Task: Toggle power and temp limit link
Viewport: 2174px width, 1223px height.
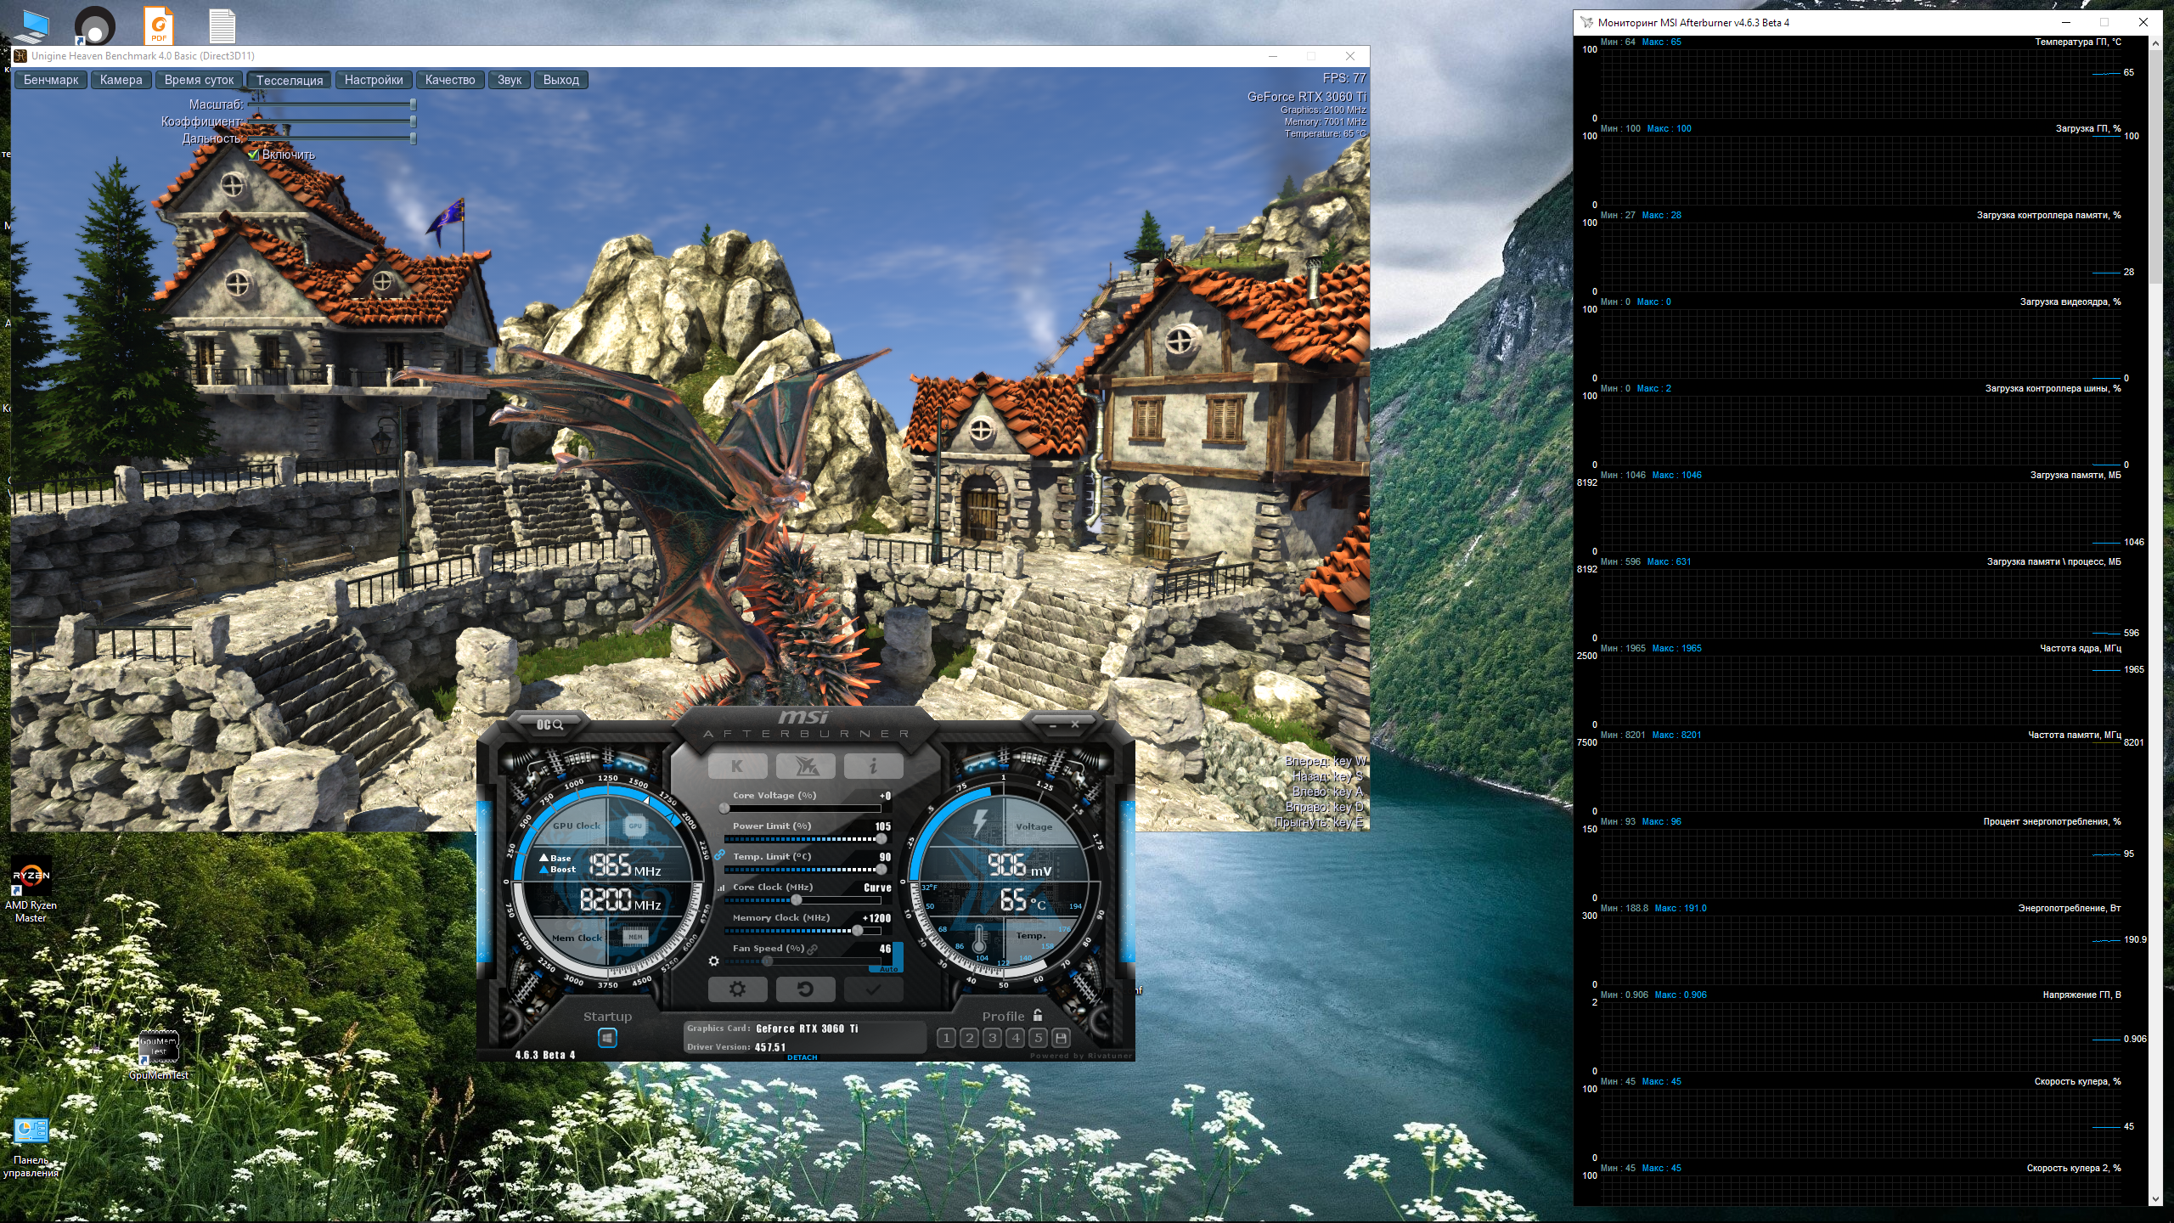Action: 719,855
